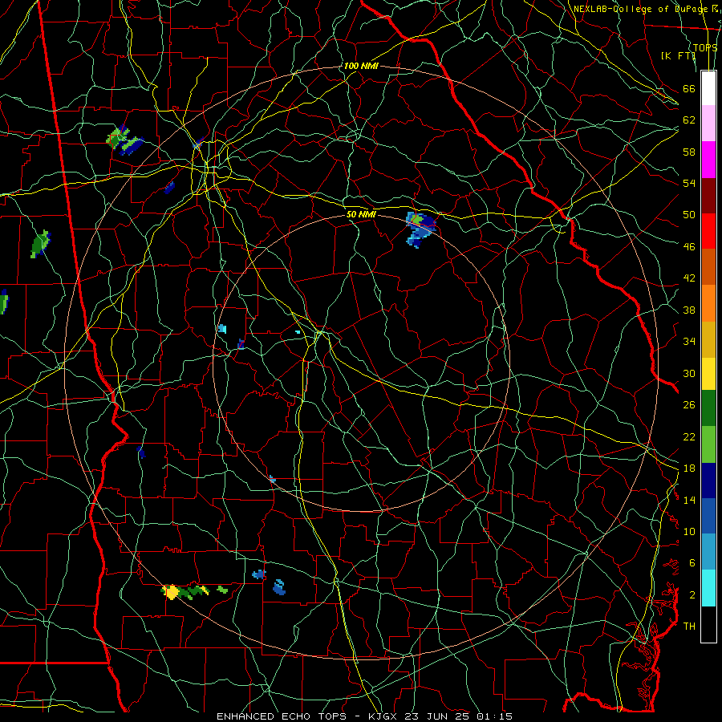Click the green and blue echo cluster upper left
Viewport: 722px width, 722px height.
point(124,140)
